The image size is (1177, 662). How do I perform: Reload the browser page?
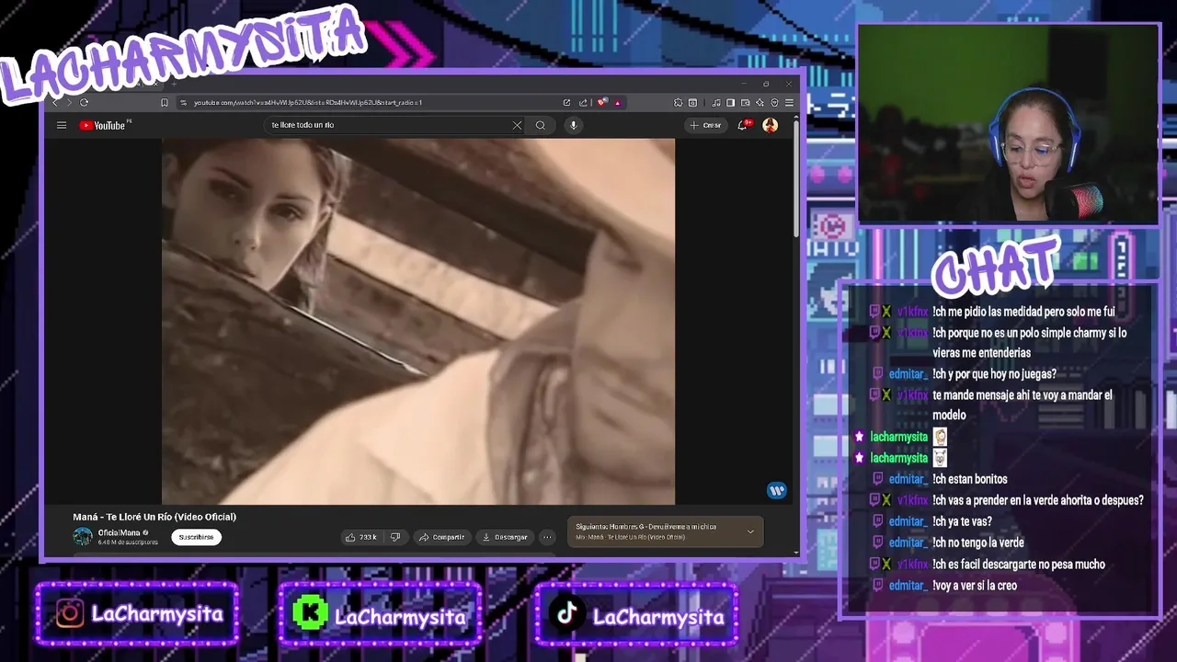coord(84,102)
